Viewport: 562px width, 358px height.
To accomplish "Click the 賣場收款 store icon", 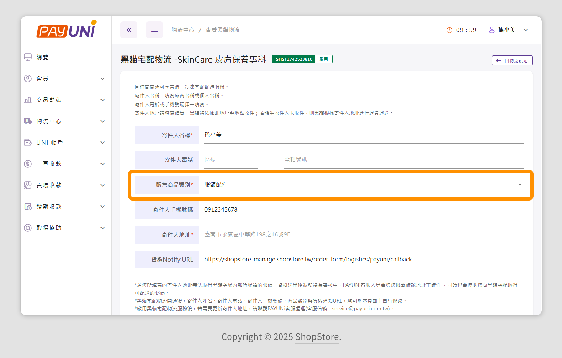I will 28,185.
